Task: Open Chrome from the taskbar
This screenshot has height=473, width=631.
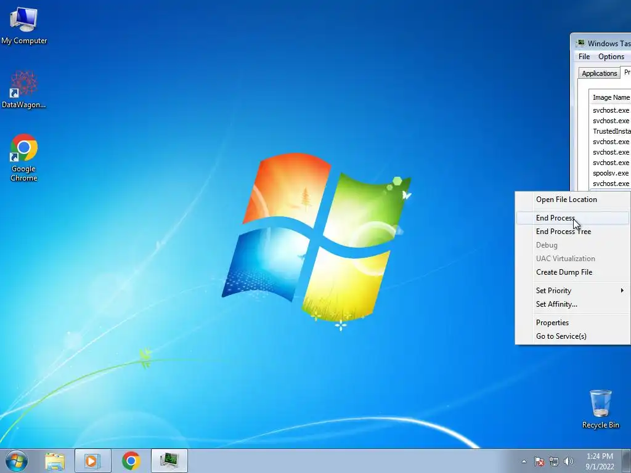Action: pos(131,461)
